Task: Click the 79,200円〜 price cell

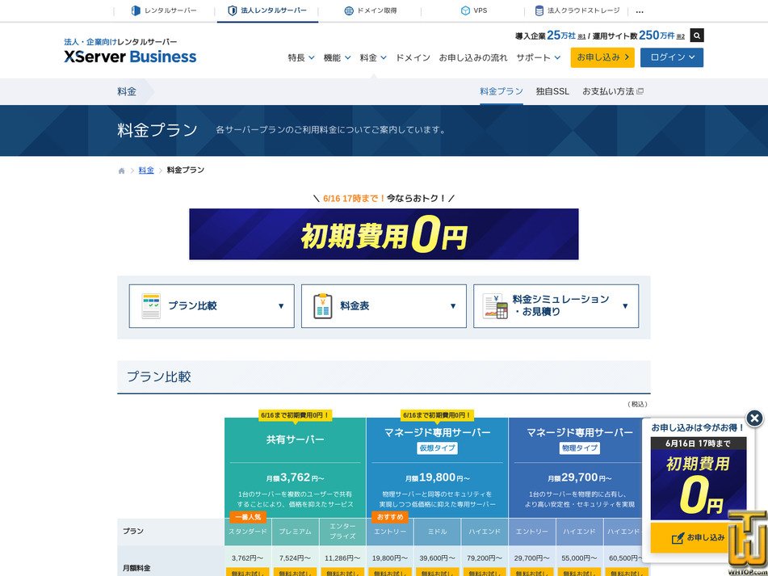Action: coord(485,558)
